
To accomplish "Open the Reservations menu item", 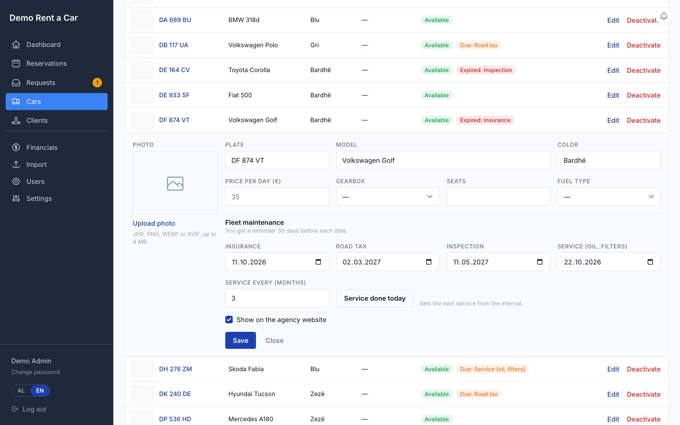I will 57,64.
